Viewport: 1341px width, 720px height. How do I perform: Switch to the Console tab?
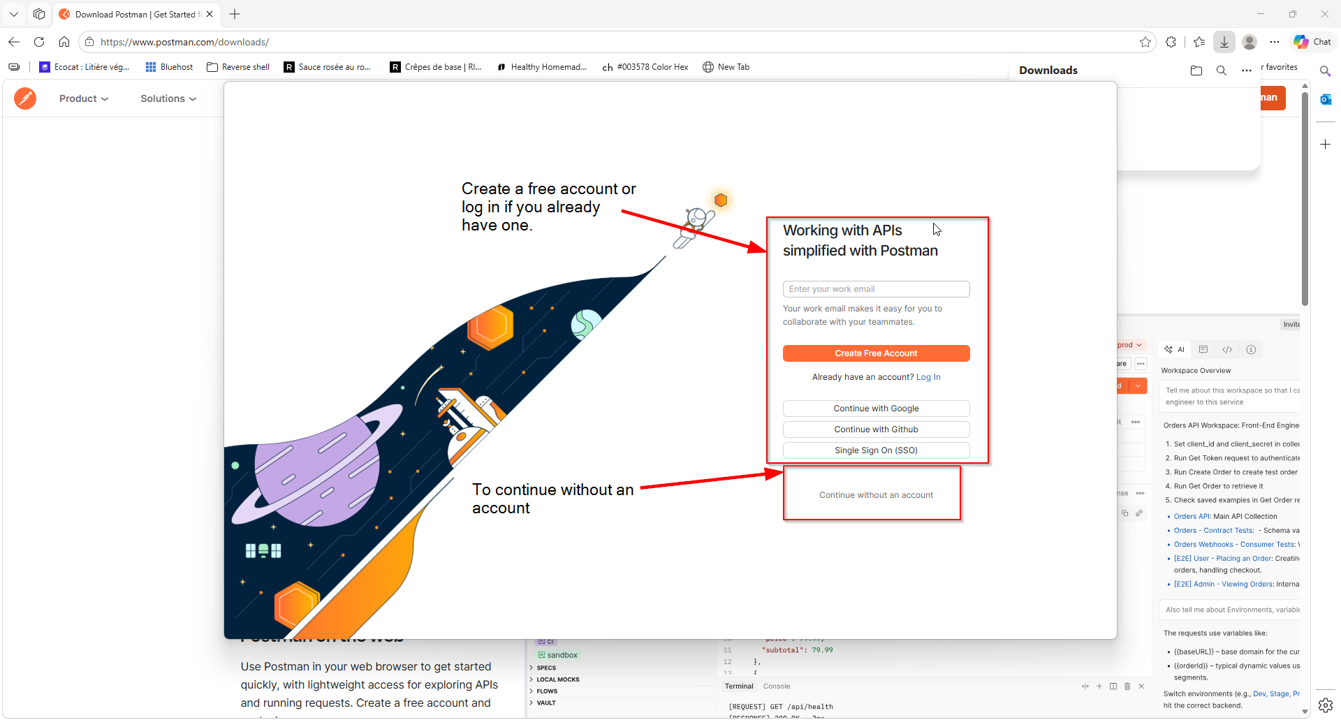[777, 686]
